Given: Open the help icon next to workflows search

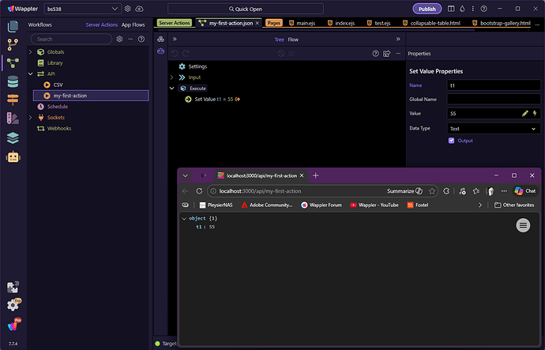Looking at the screenshot, I should tap(132, 38).
